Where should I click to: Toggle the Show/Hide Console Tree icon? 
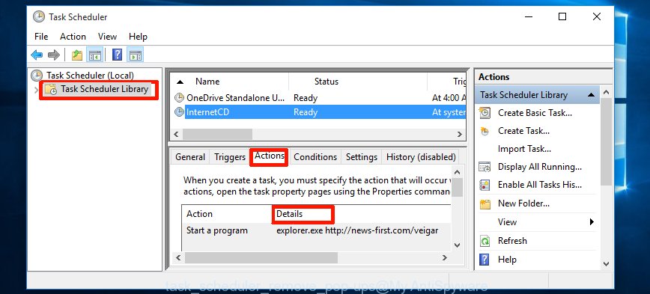94,55
